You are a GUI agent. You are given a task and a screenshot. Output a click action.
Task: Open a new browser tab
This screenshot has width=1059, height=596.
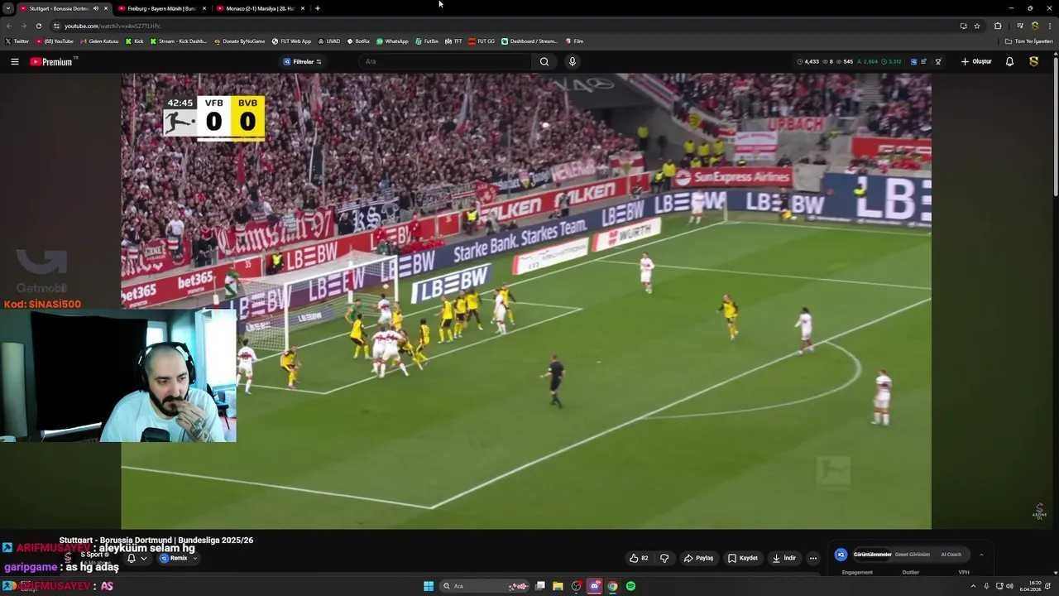(318, 8)
